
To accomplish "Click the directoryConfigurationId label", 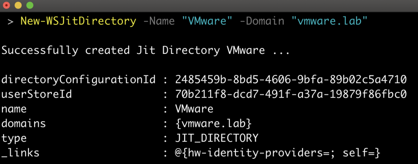I will [x=78, y=80].
